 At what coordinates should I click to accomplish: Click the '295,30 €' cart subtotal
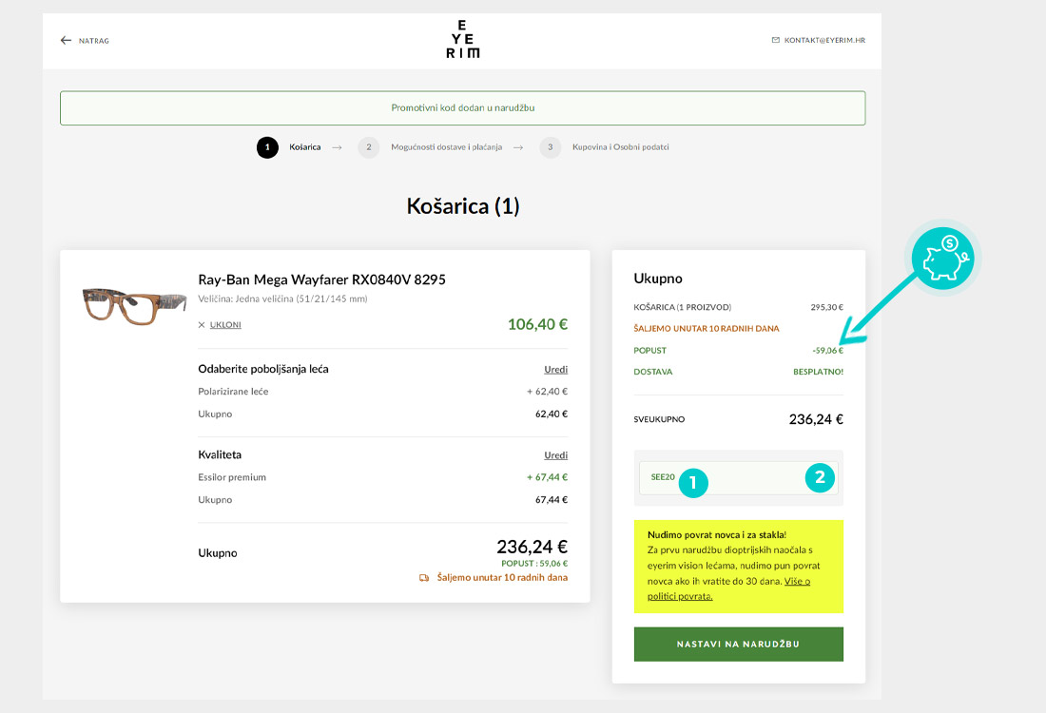[x=827, y=307]
